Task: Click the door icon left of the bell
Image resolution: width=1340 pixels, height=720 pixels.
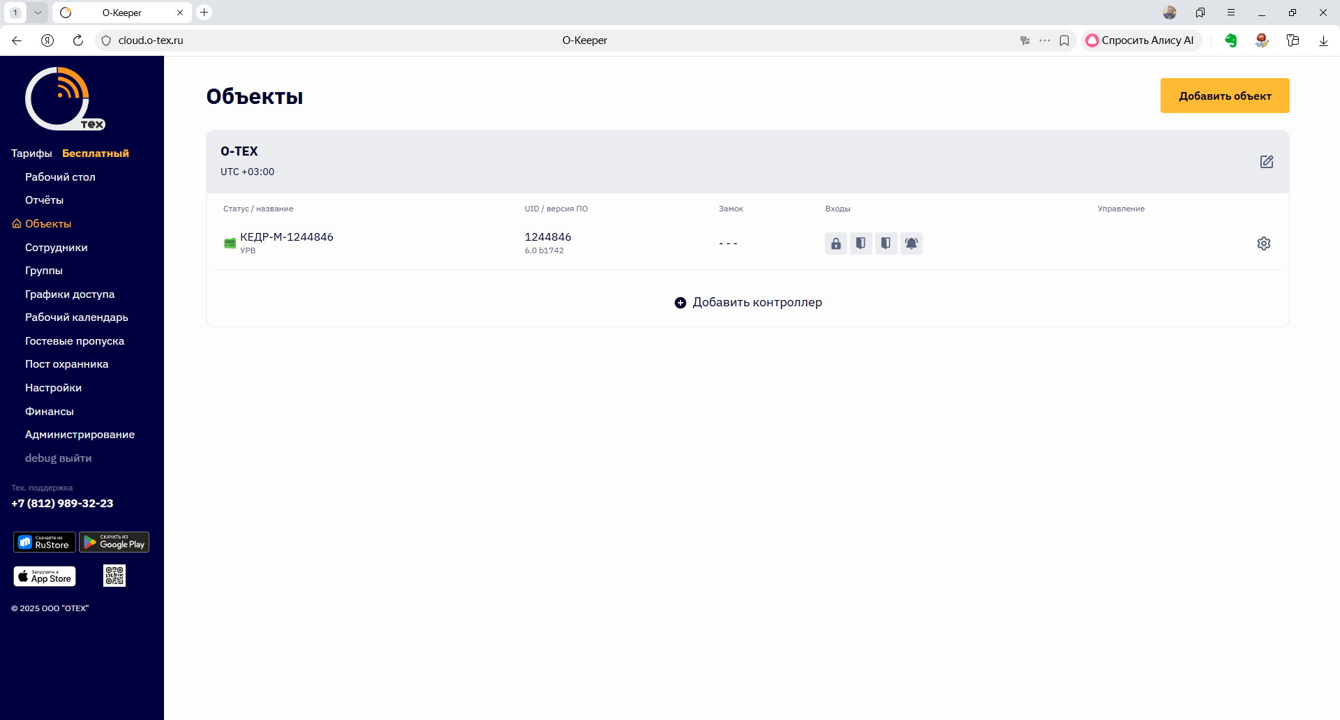Action: [886, 243]
